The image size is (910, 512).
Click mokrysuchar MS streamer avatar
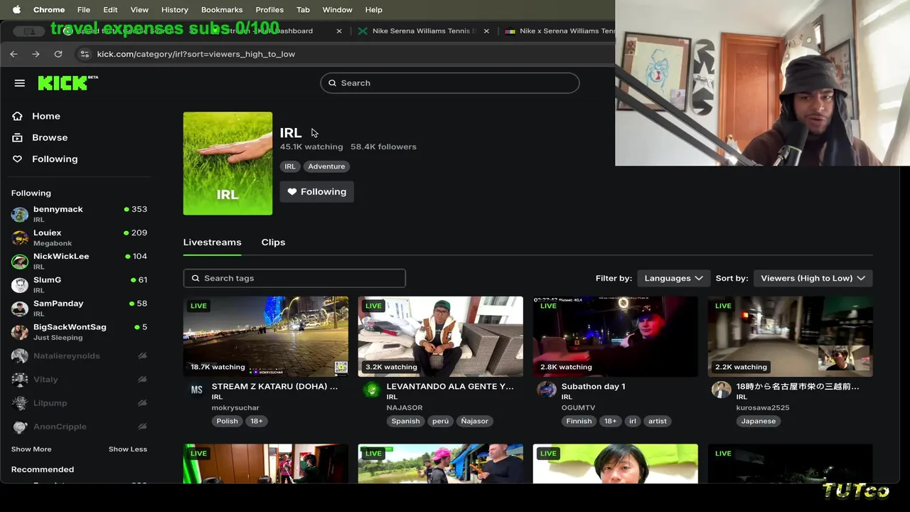tap(197, 390)
